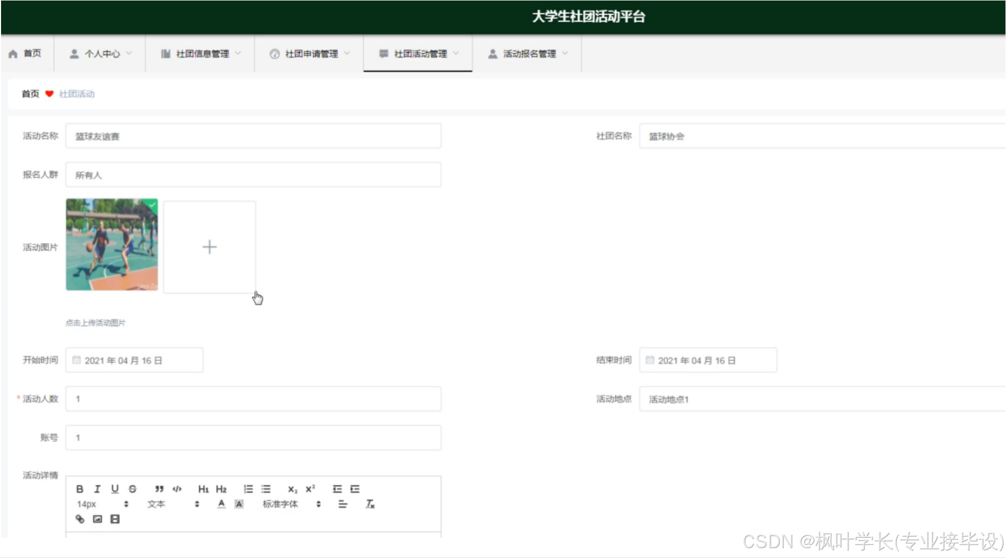Expand the 活动报名管理 menu
Image resolution: width=1006 pixels, height=558 pixels.
tap(528, 54)
